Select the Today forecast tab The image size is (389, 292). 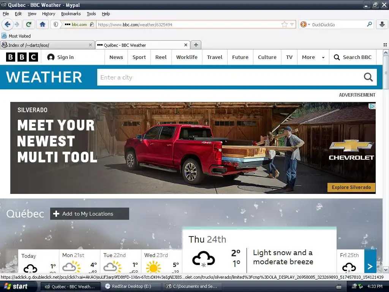click(x=38, y=261)
